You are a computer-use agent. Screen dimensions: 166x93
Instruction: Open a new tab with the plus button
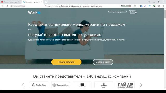pyautogui.click(x=46, y=2)
